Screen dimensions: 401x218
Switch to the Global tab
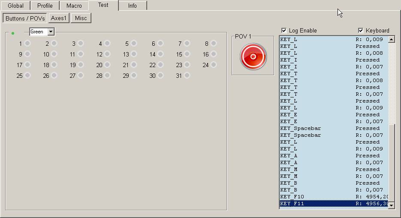coord(15,6)
